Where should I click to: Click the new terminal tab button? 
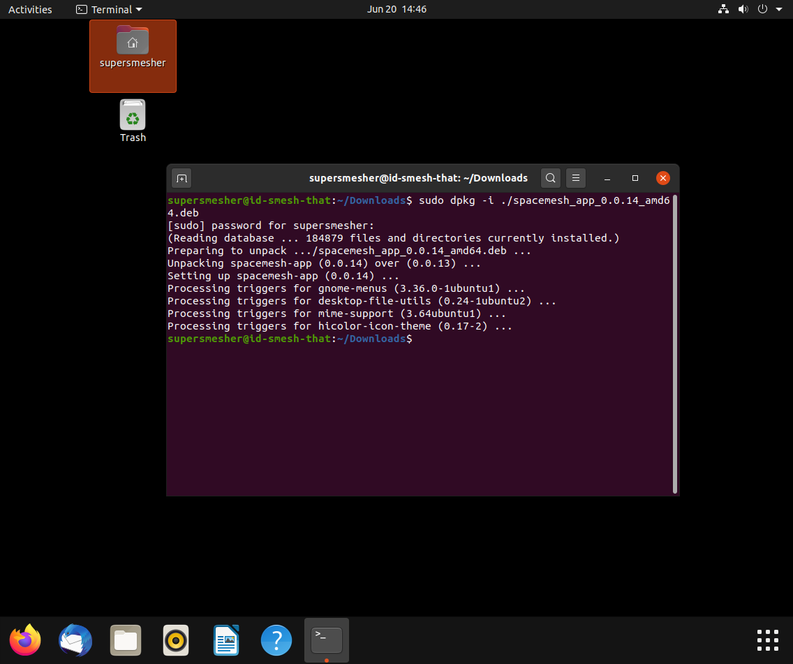click(x=181, y=178)
